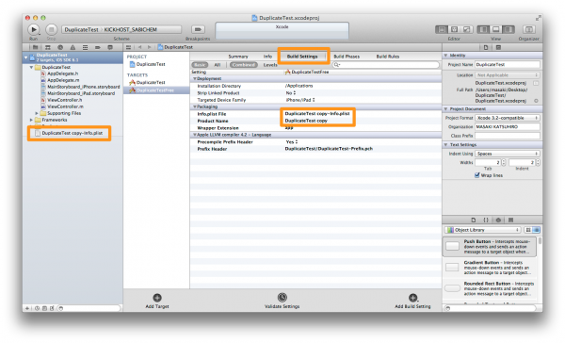Click the build settings search field
Image resolution: width=565 pixels, height=343 pixels.
pyautogui.click(x=386, y=65)
